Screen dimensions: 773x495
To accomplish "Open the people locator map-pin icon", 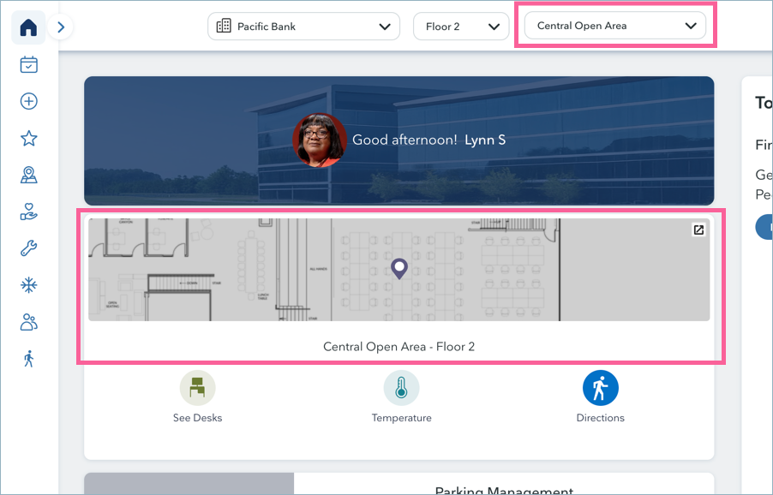I will [x=28, y=175].
